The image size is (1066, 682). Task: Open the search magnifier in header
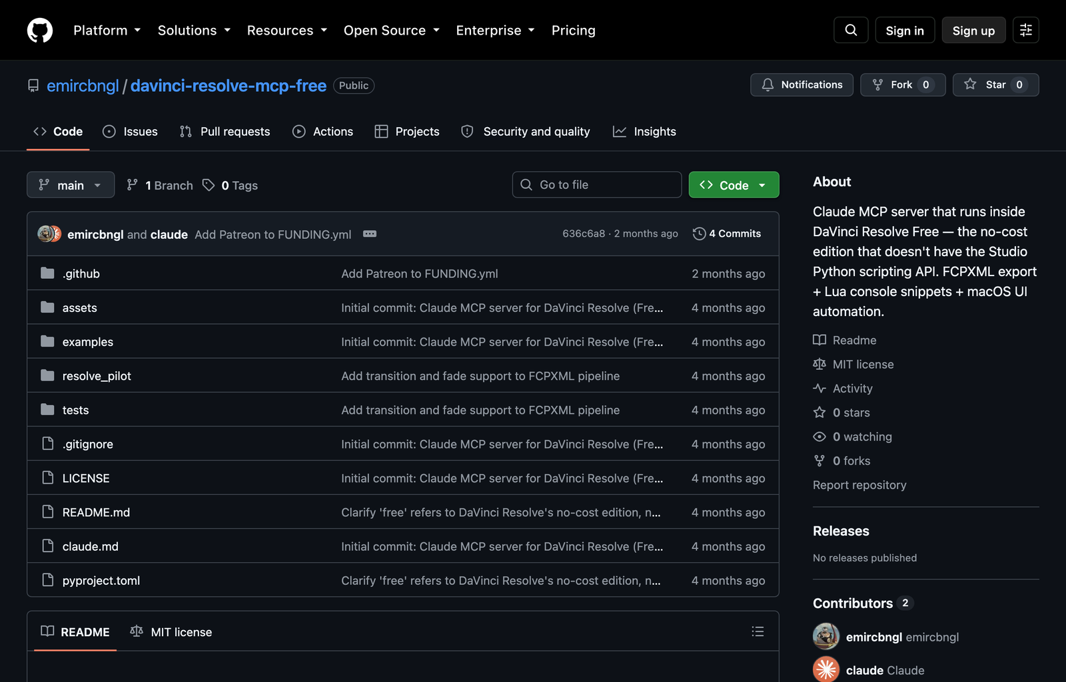click(x=851, y=30)
